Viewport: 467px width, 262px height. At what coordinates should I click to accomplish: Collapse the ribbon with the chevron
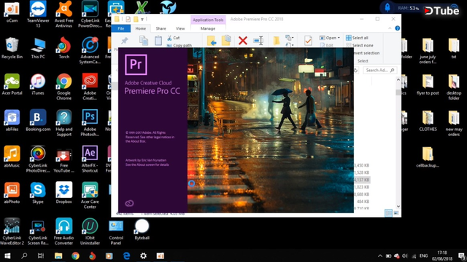390,28
